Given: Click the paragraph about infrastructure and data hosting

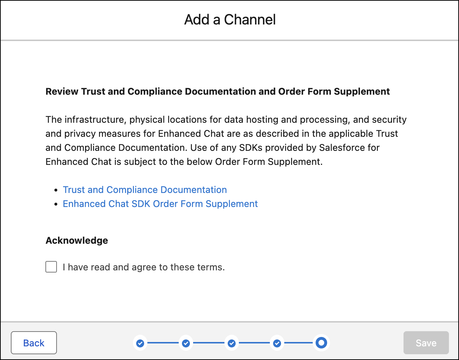Looking at the screenshot, I should [226, 140].
